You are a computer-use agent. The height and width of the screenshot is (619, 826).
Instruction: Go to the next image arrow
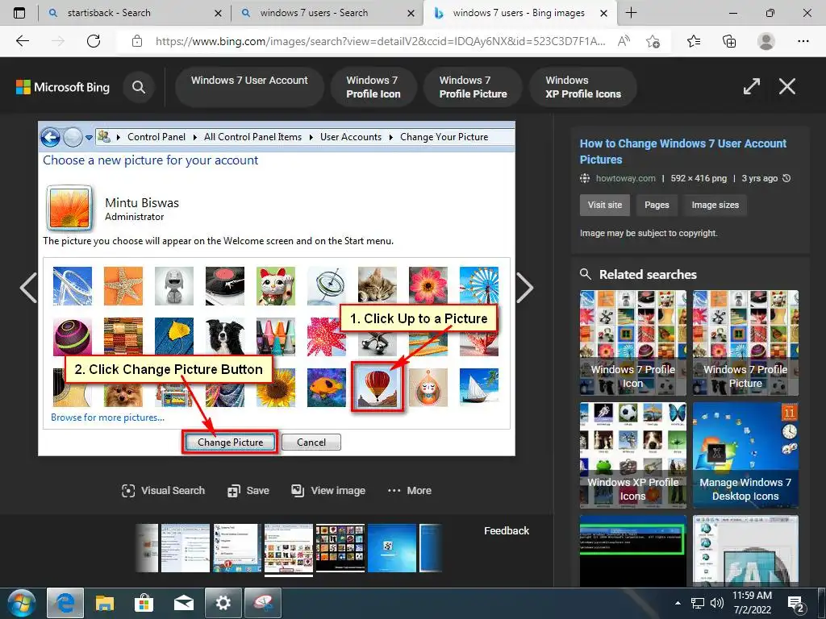pyautogui.click(x=524, y=288)
